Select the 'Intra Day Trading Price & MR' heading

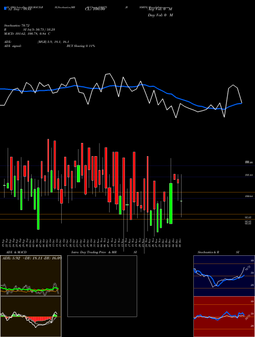click(x=94, y=252)
